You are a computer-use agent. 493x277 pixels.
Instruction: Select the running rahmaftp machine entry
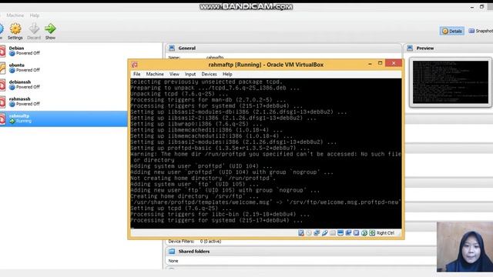point(64,118)
